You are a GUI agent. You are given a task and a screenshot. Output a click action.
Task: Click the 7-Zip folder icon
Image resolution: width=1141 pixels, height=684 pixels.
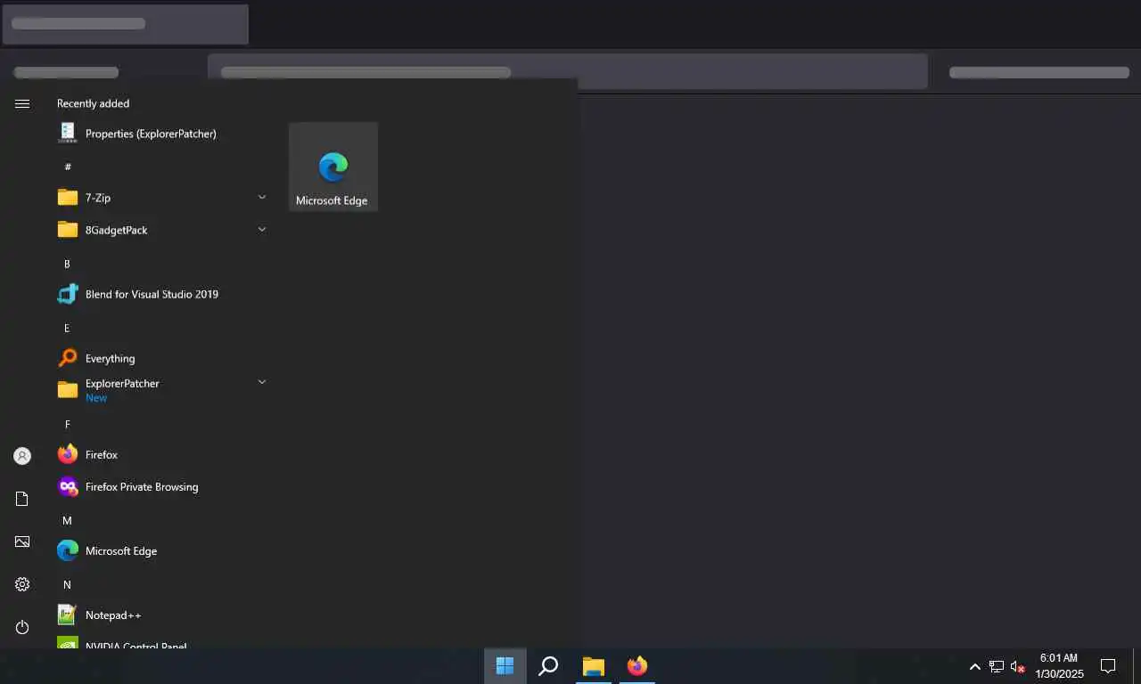click(68, 198)
